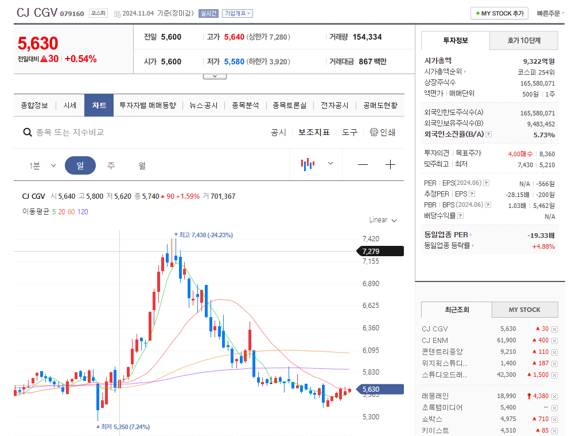Open the 1분 minute interval dropdown

(x=42, y=166)
